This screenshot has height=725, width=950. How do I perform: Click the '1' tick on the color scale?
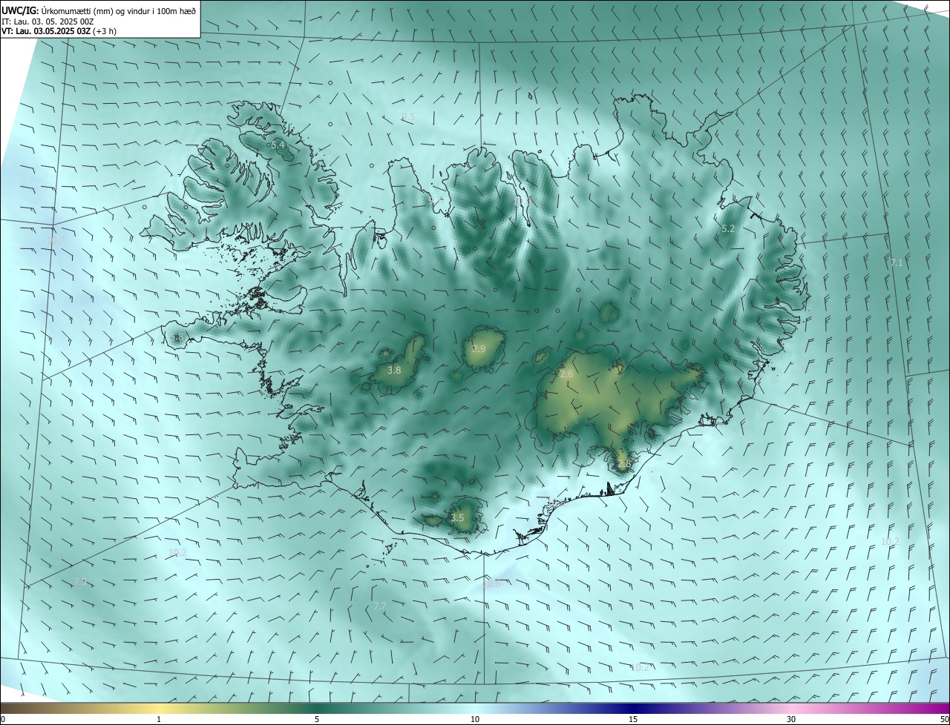pos(159,719)
